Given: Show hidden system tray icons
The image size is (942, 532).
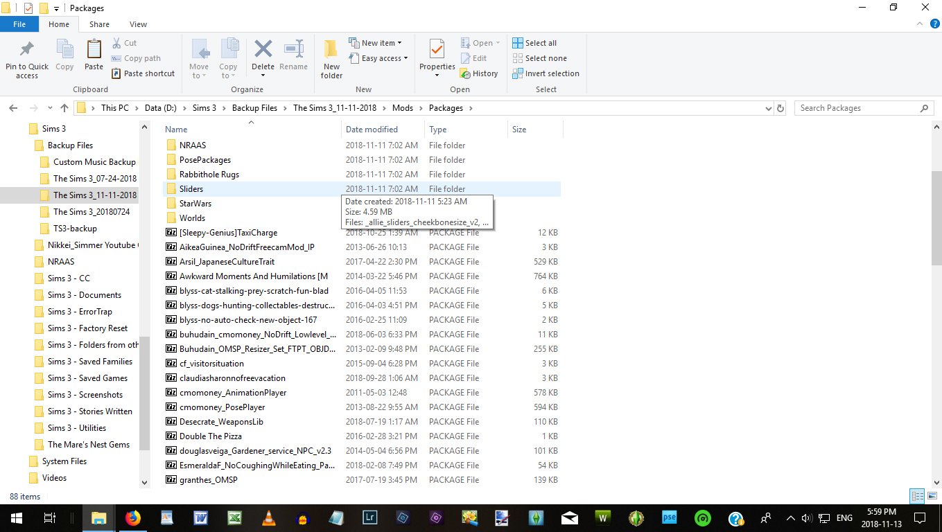Looking at the screenshot, I should (x=790, y=517).
